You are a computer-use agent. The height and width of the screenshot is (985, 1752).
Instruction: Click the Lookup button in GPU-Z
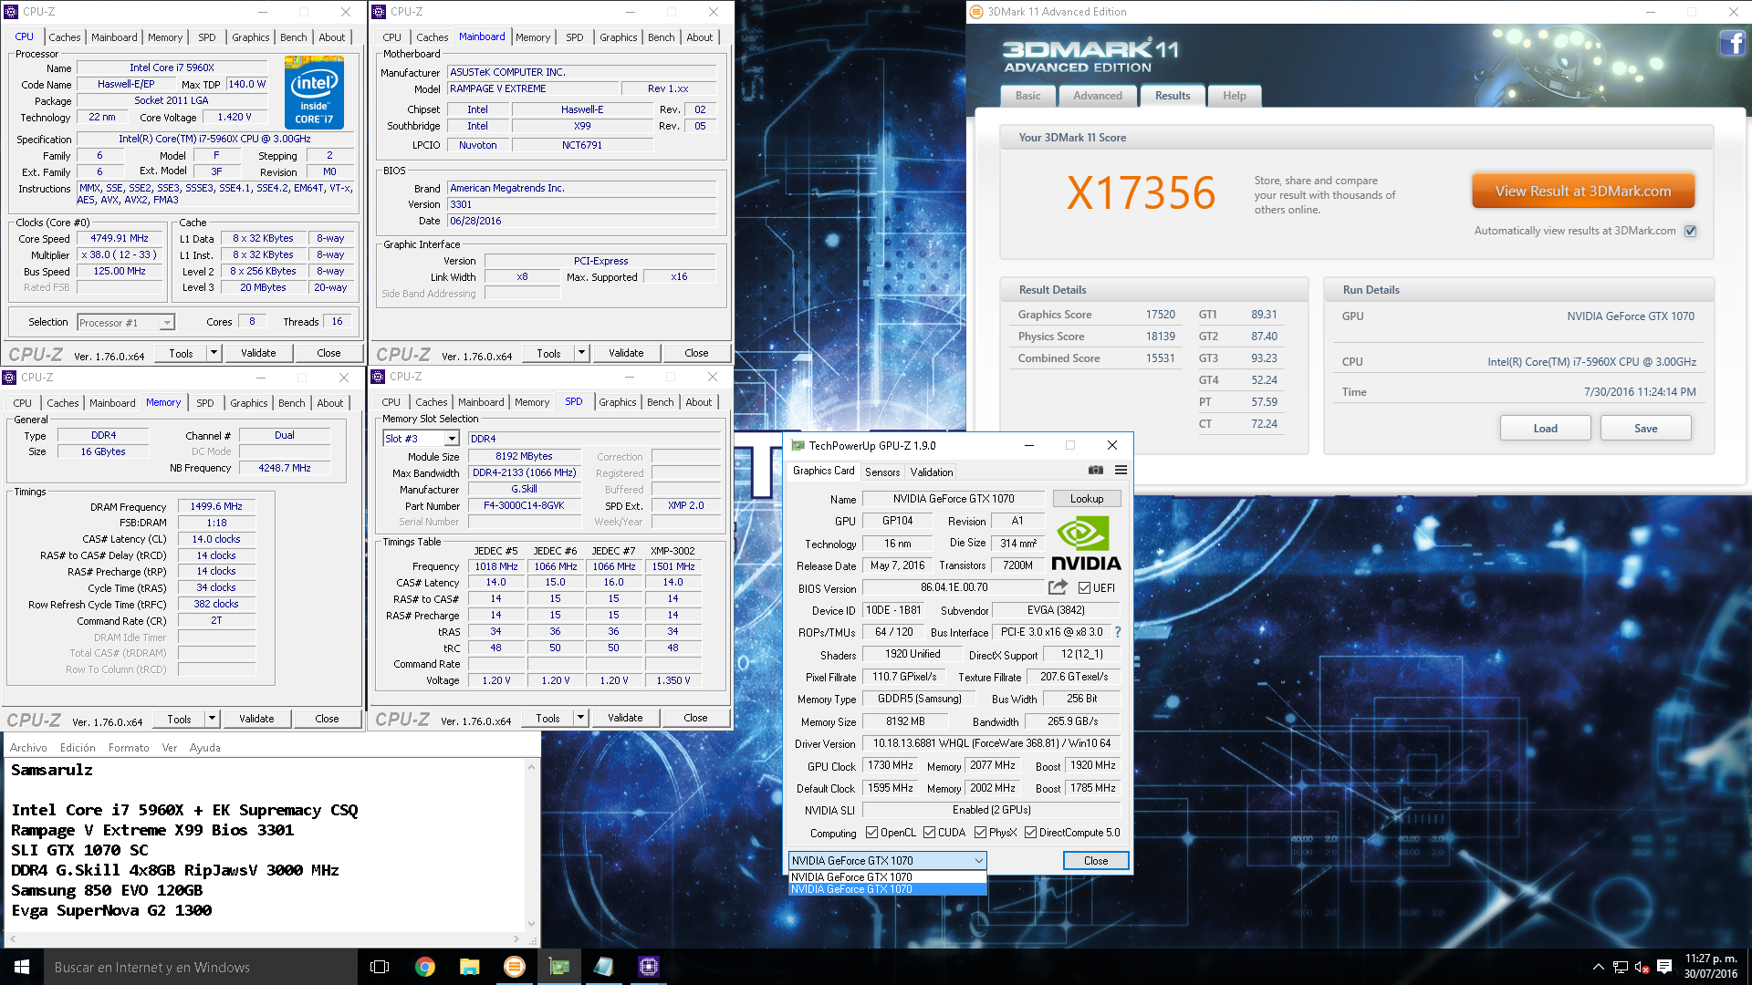click(1087, 499)
